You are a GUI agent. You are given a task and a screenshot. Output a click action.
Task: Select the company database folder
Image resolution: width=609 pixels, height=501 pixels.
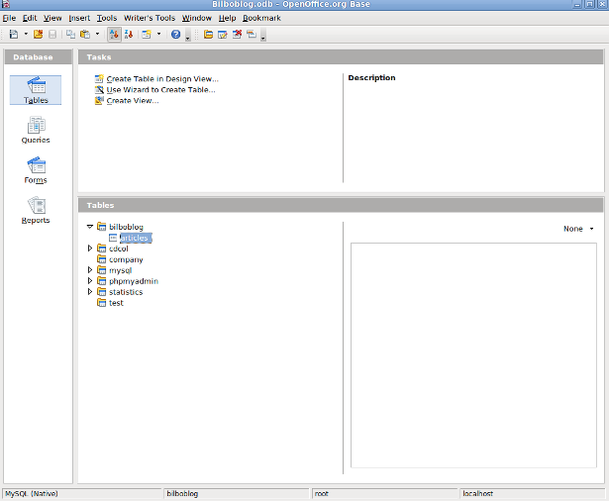tap(126, 259)
